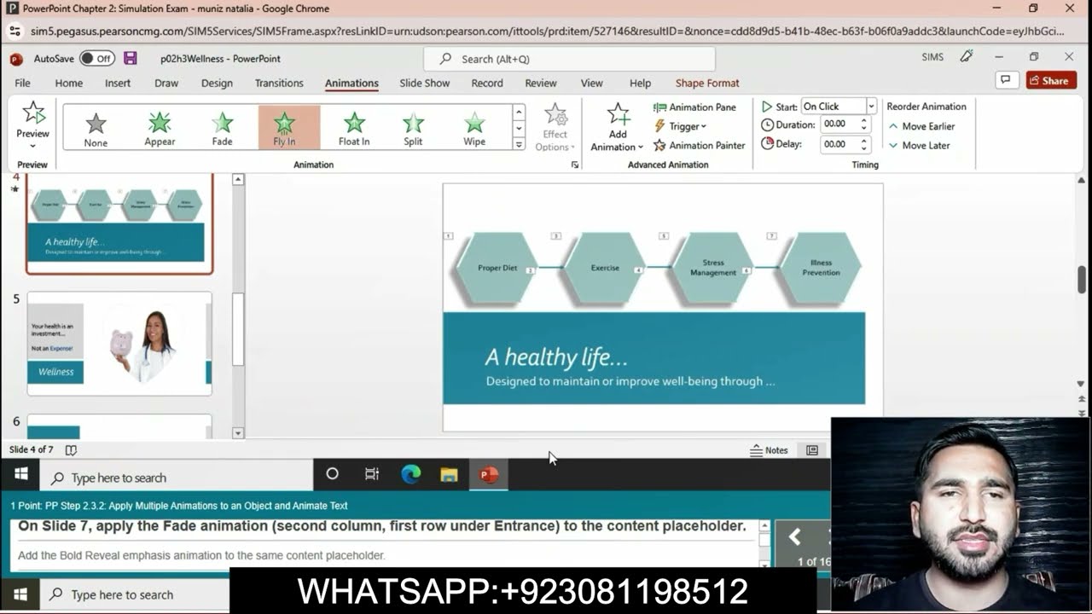
Task: Click the Save icon in title bar
Action: point(131,58)
